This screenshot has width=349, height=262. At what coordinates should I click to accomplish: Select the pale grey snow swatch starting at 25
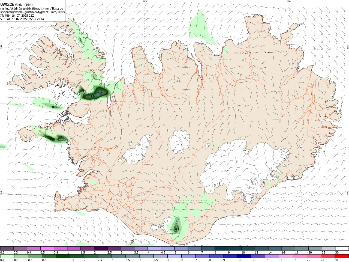(329, 248)
